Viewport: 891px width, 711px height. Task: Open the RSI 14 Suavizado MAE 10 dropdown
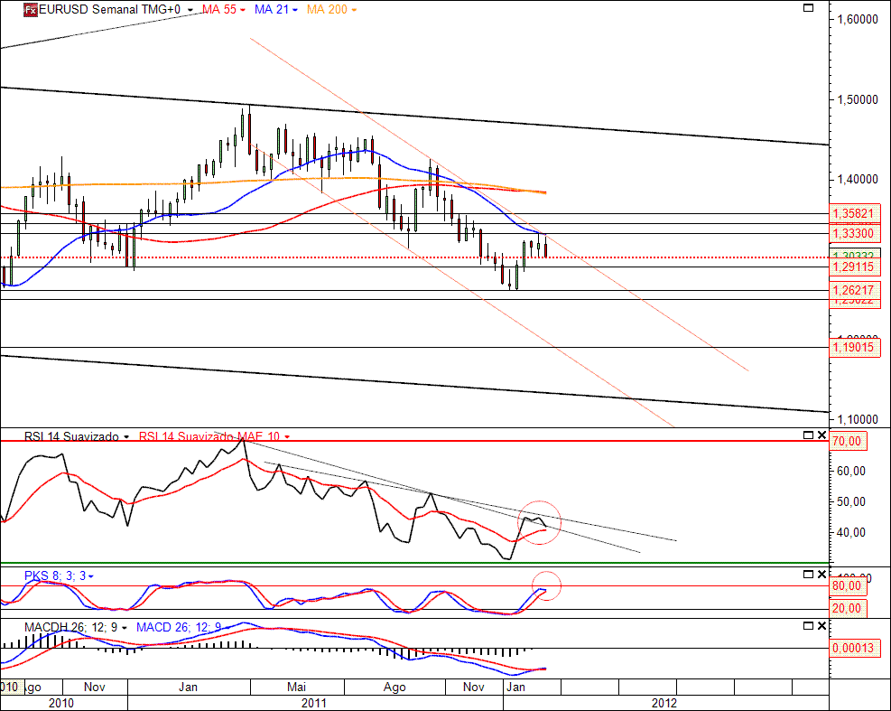coord(287,437)
